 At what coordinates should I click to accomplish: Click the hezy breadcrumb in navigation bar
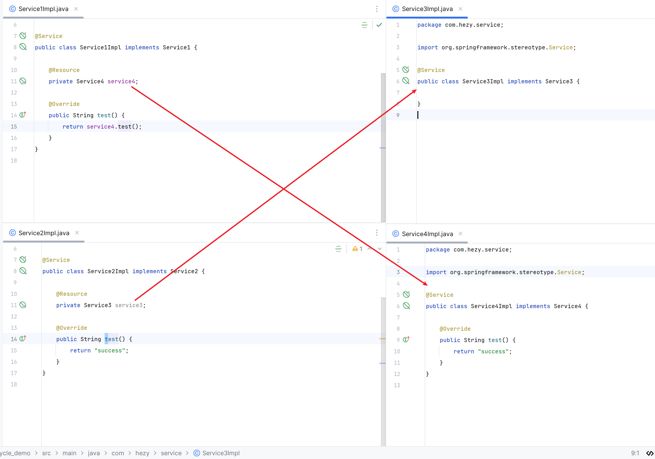tap(142, 453)
